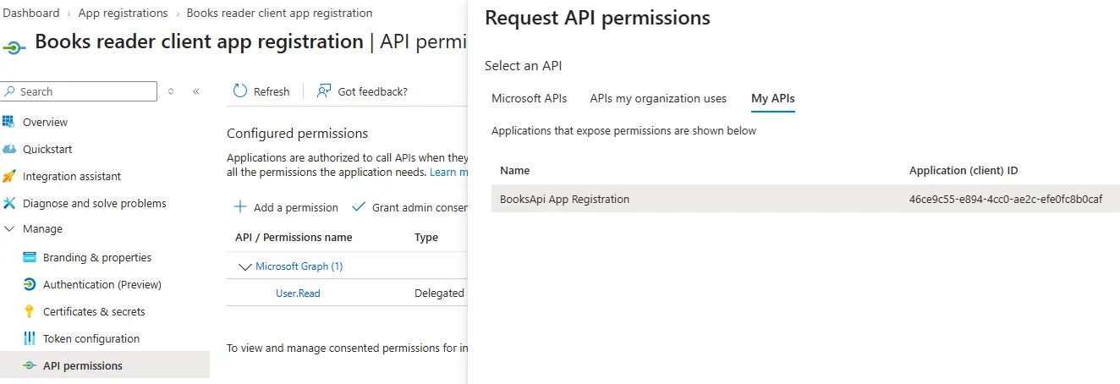Viewport: 1120px width, 384px height.
Task: Open Books reader client app registration breadcrumb
Action: click(x=279, y=13)
